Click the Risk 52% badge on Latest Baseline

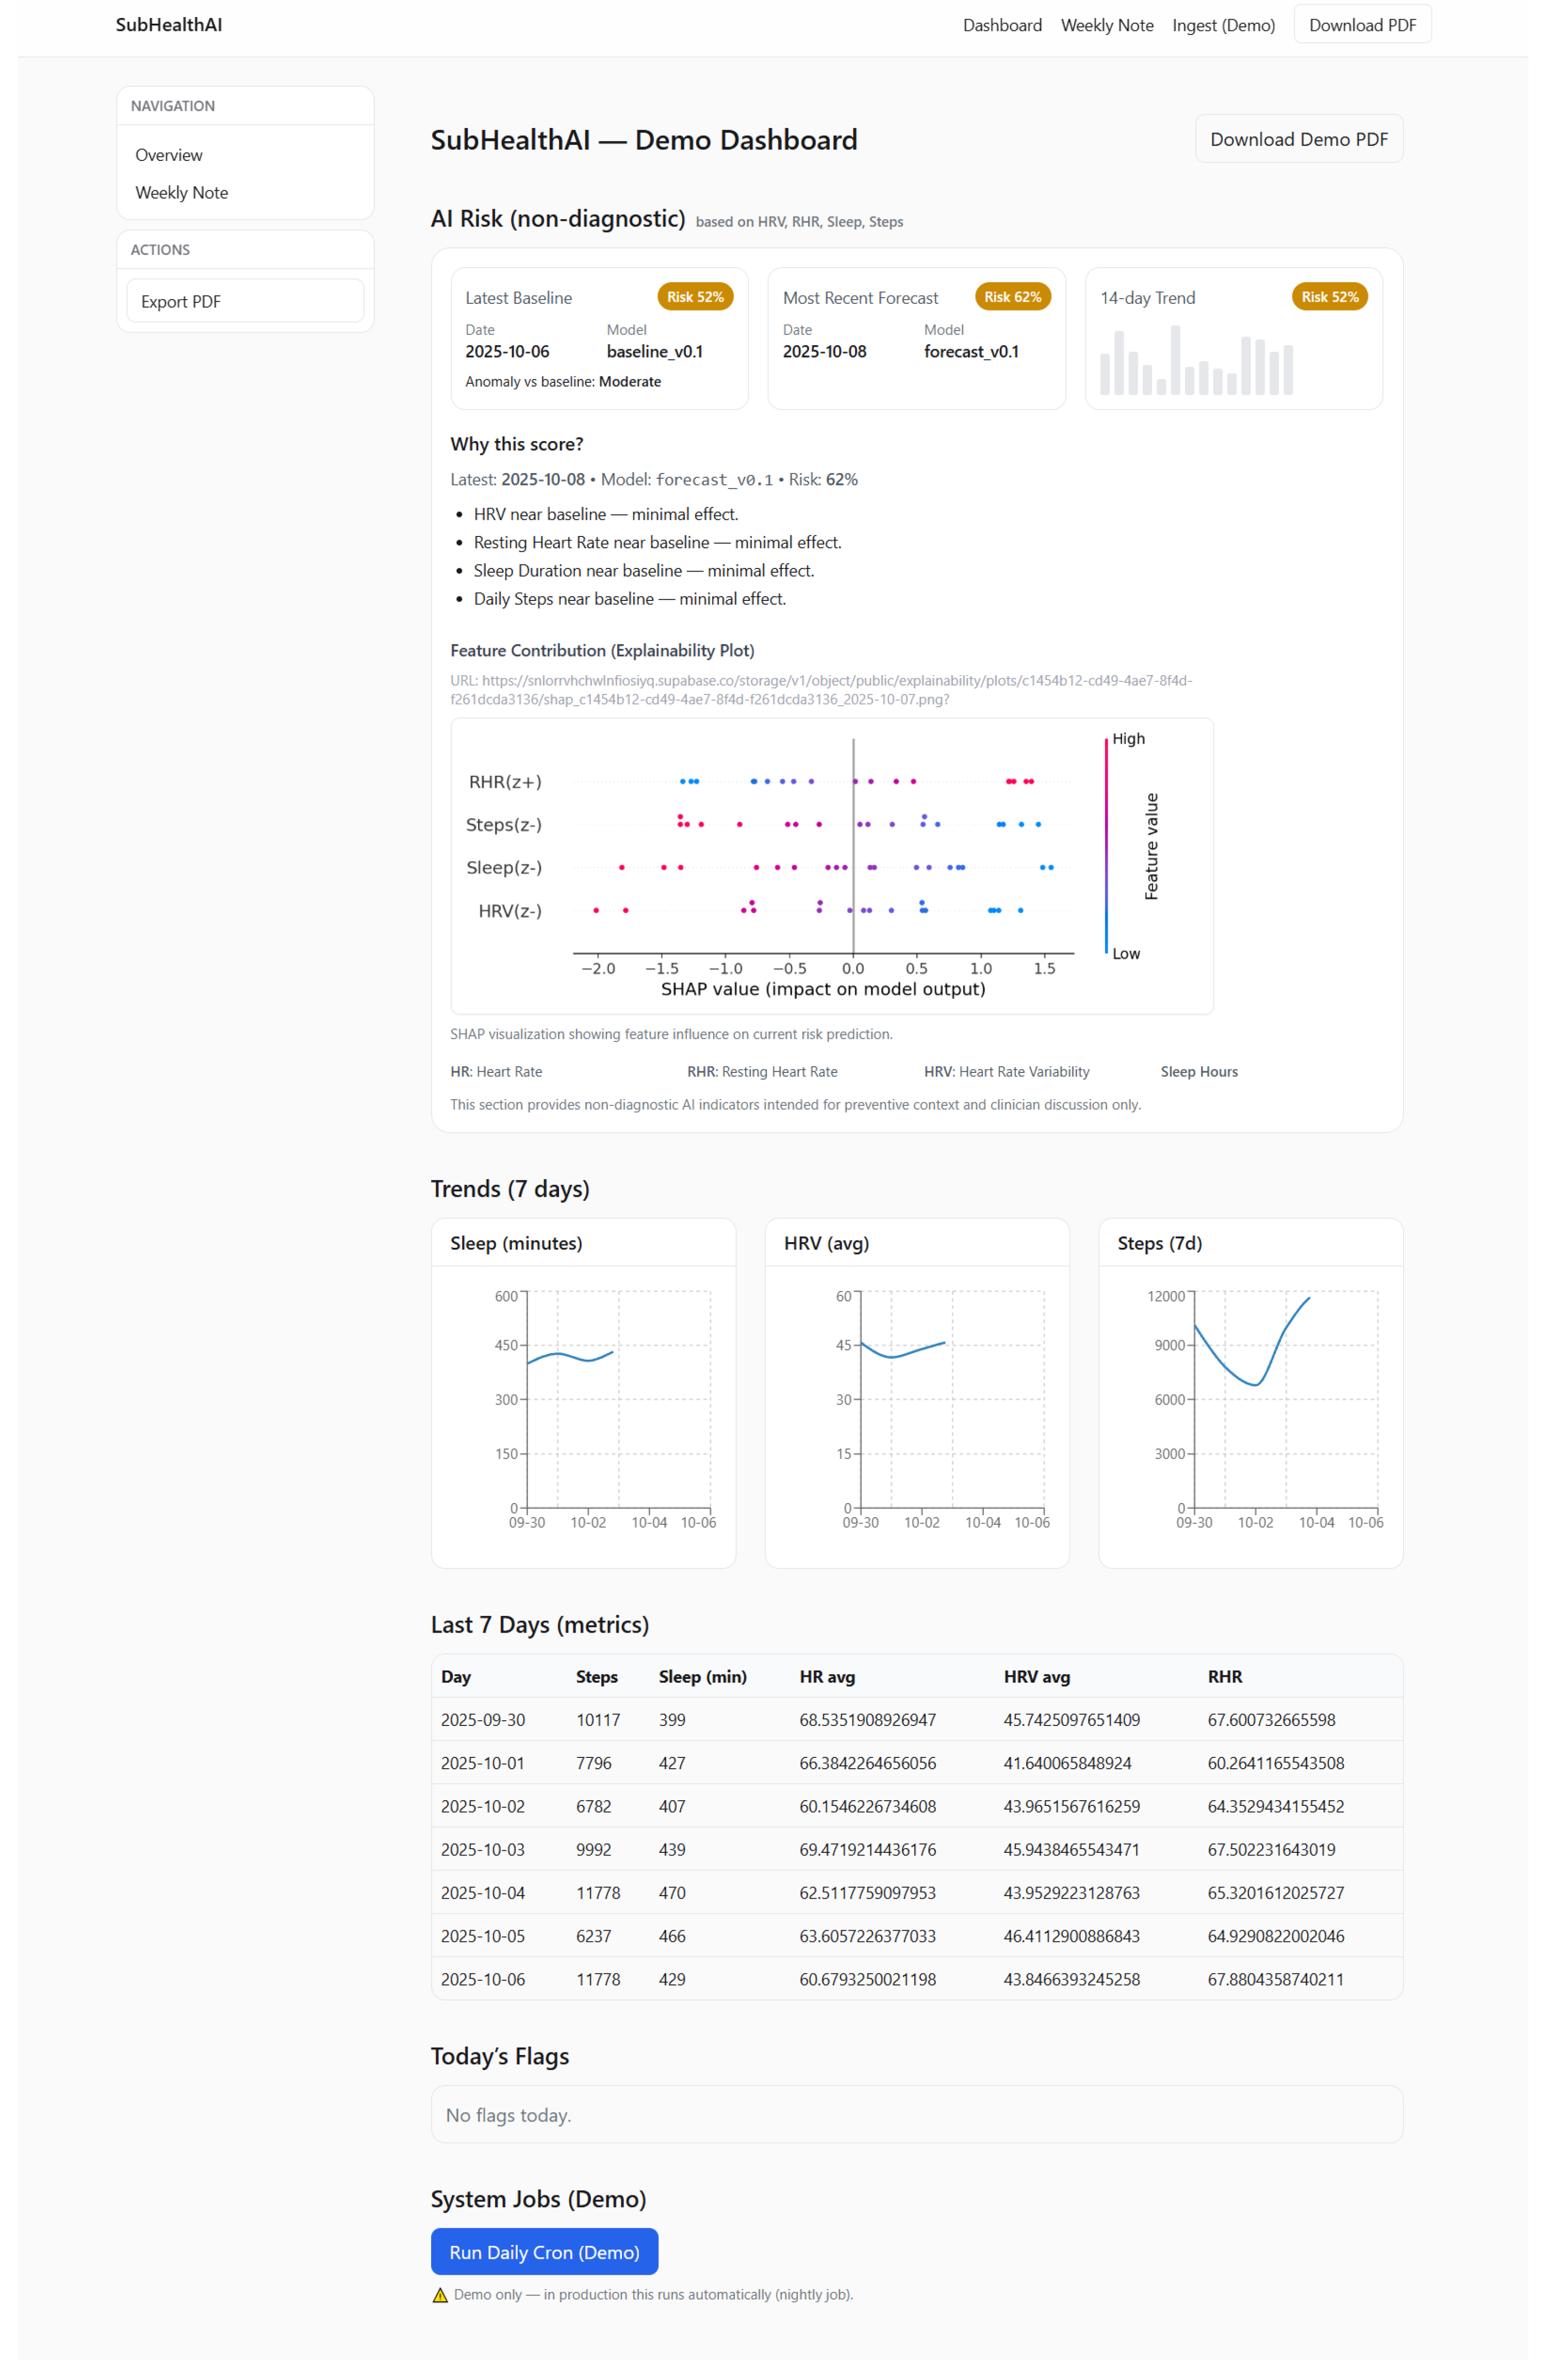695,296
